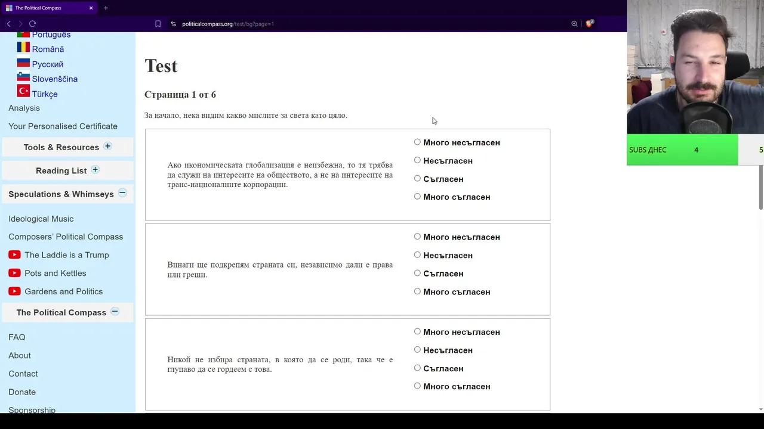Select Несъгласен for globalization question
This screenshot has height=429, width=764.
pos(417,160)
